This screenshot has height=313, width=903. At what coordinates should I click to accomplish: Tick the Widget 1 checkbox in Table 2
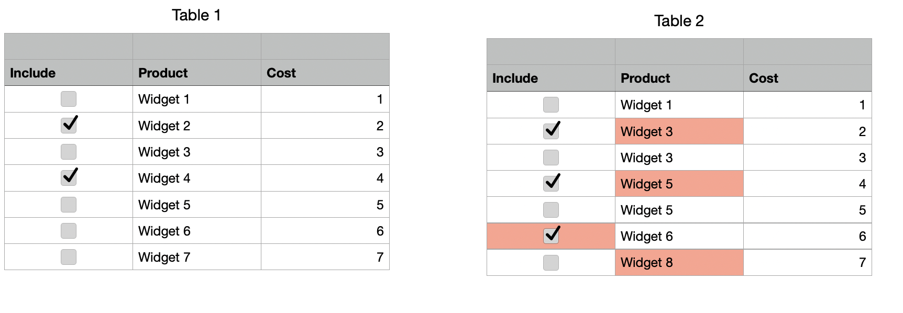pyautogui.click(x=551, y=105)
